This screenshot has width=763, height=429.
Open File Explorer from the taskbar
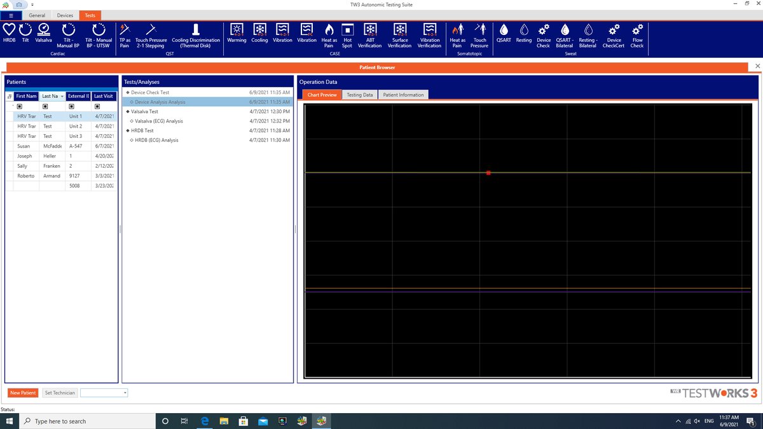(224, 421)
